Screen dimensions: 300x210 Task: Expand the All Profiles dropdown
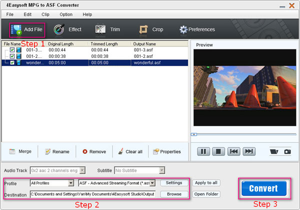[71, 183]
